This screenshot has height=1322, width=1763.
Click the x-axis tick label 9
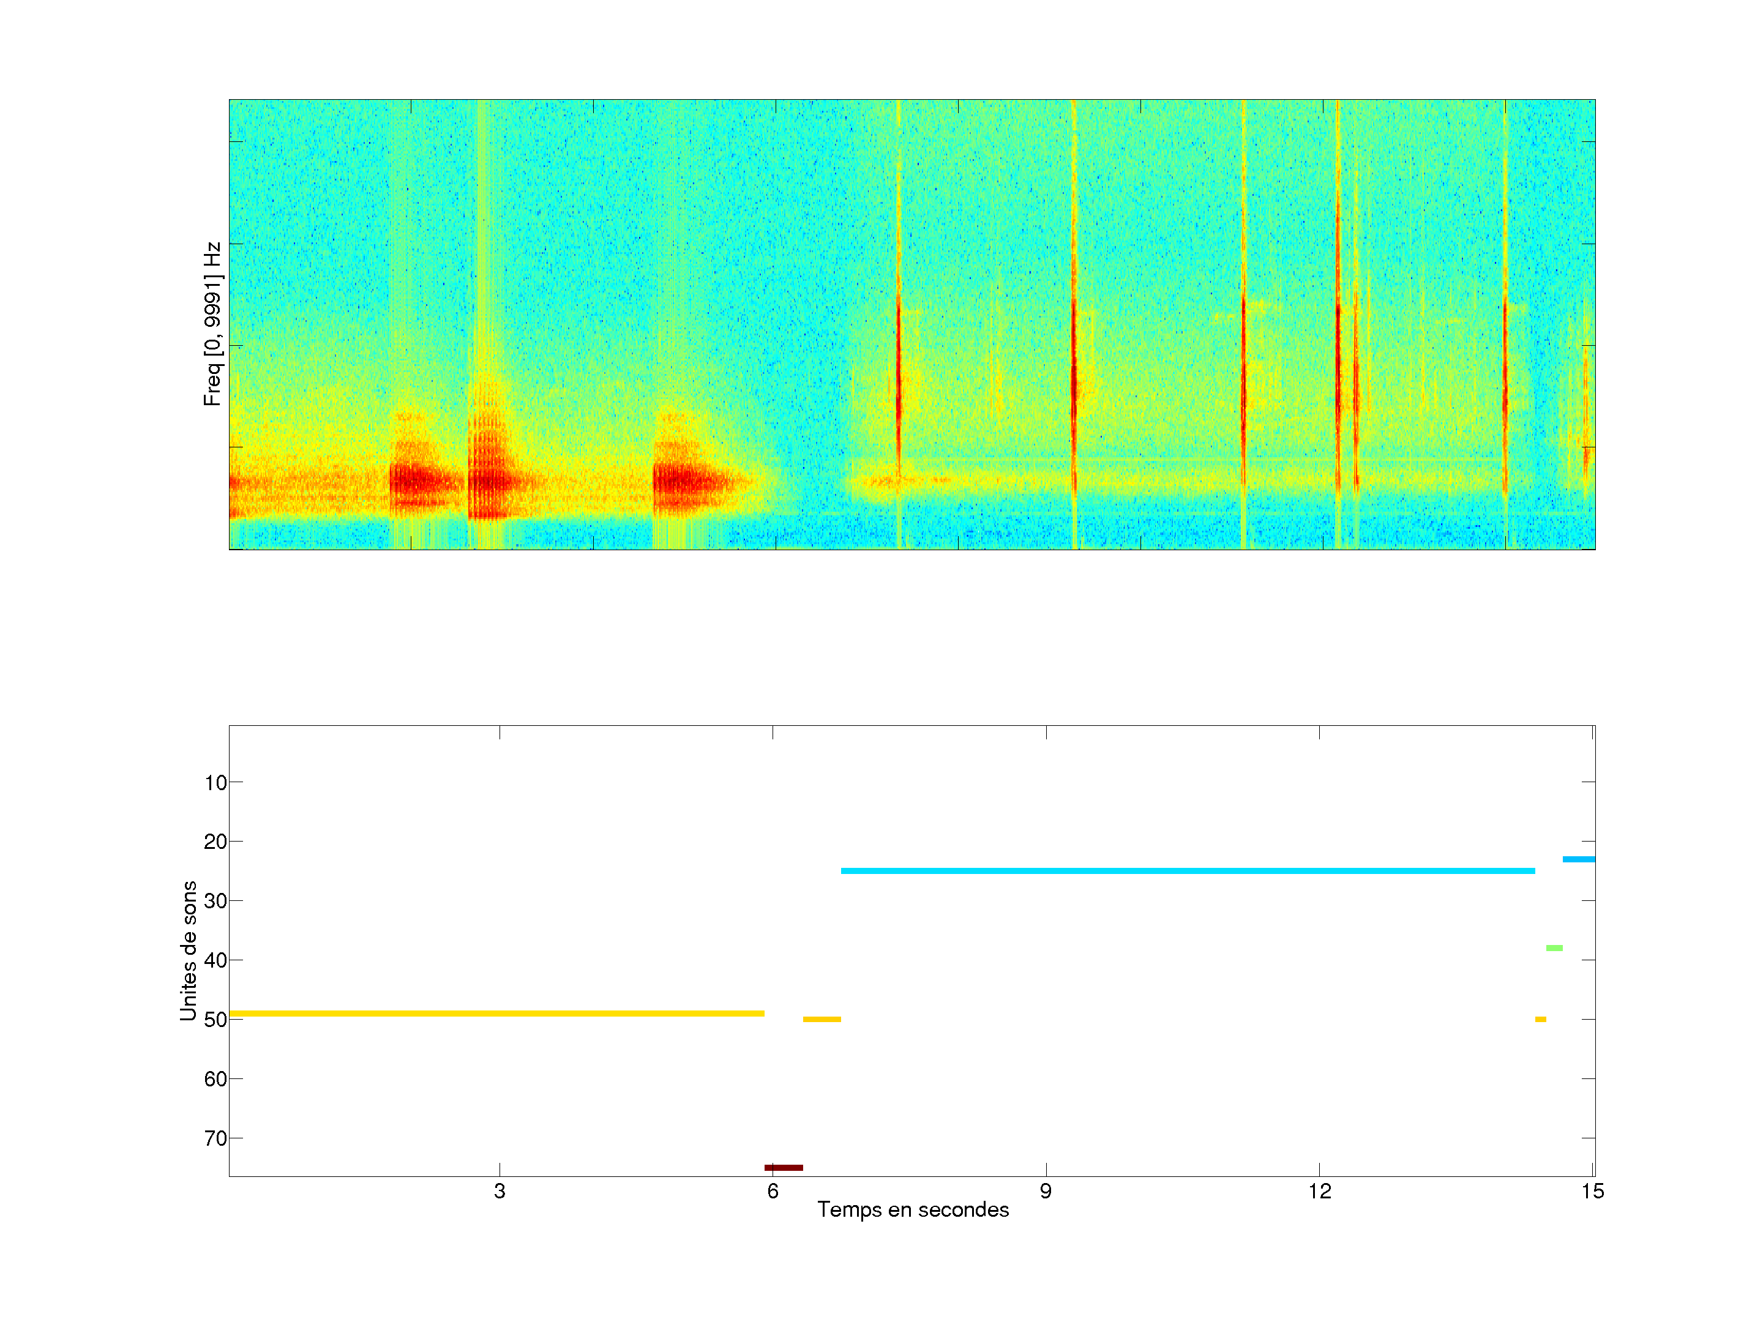click(1045, 1191)
